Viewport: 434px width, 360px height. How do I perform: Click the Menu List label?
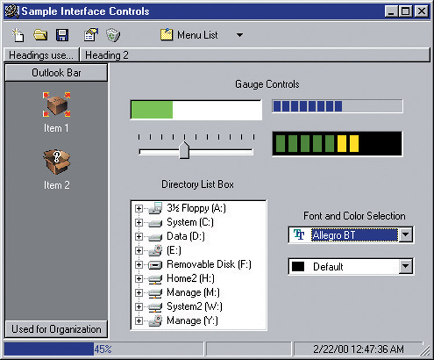point(197,35)
